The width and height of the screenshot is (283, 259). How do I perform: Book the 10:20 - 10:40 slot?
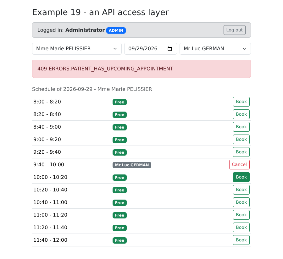click(x=241, y=190)
